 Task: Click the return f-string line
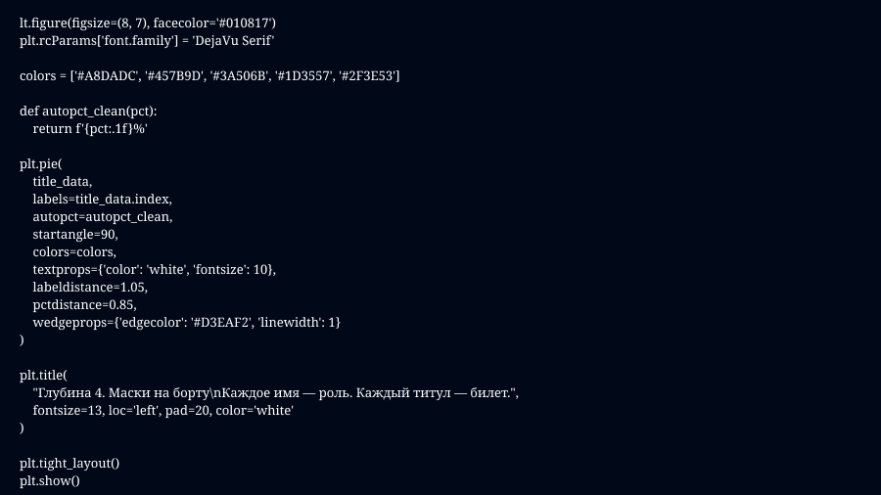(90, 128)
